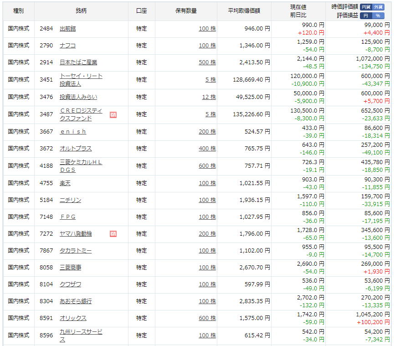Select the average price 615.42 円
This screenshot has height=346, width=395.
(257, 336)
